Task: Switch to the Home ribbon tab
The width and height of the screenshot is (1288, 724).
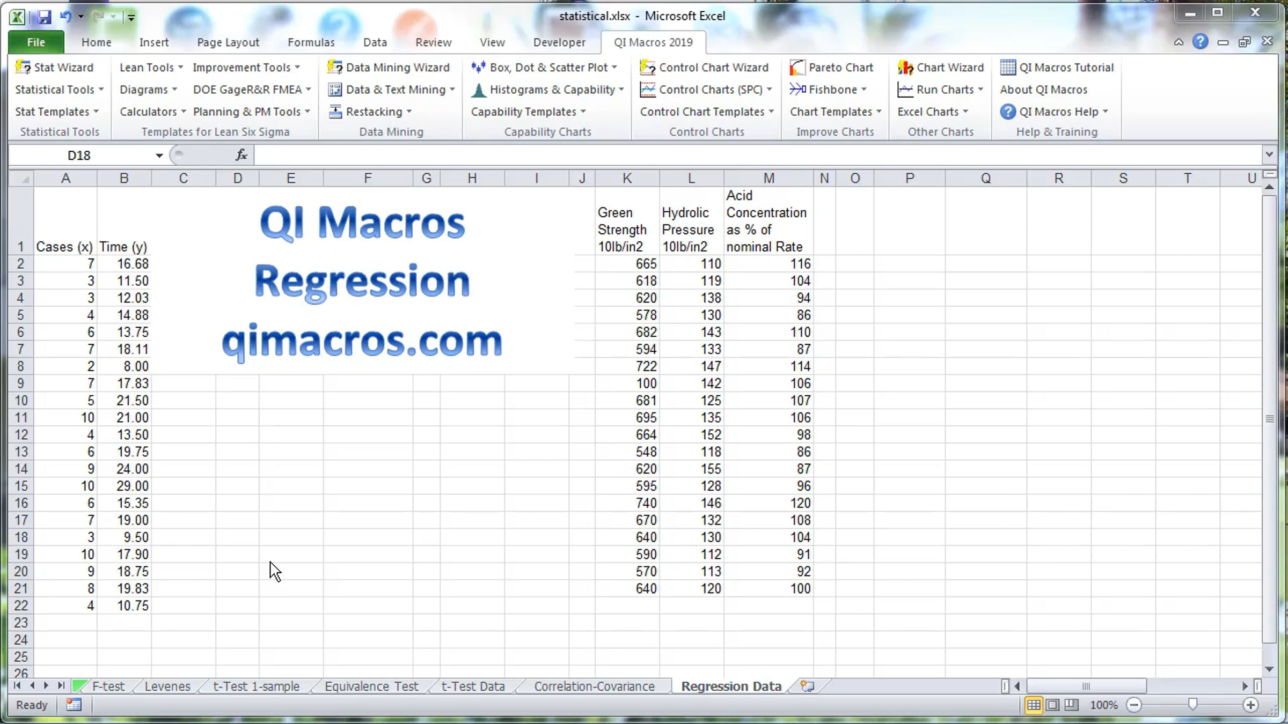Action: pyautogui.click(x=97, y=42)
